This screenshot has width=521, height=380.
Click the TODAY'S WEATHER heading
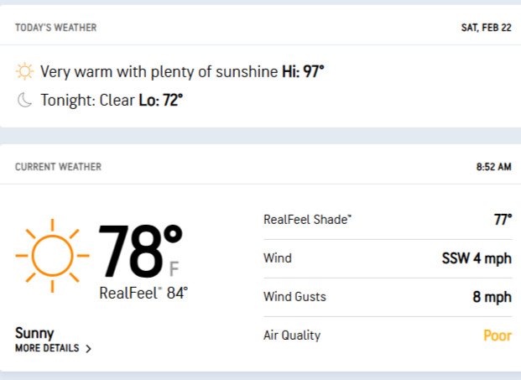[56, 28]
